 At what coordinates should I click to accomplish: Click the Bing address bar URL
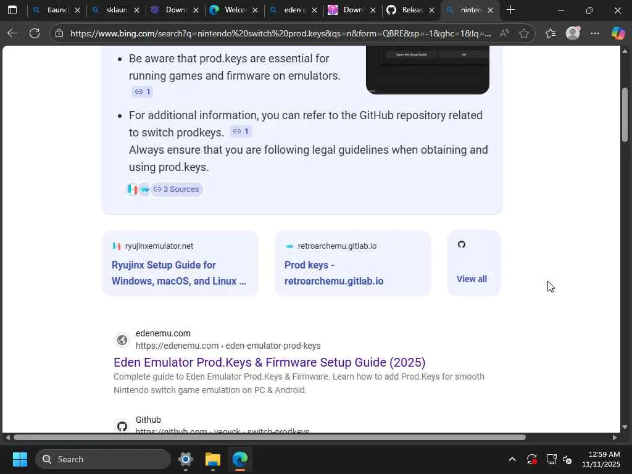pyautogui.click(x=281, y=33)
